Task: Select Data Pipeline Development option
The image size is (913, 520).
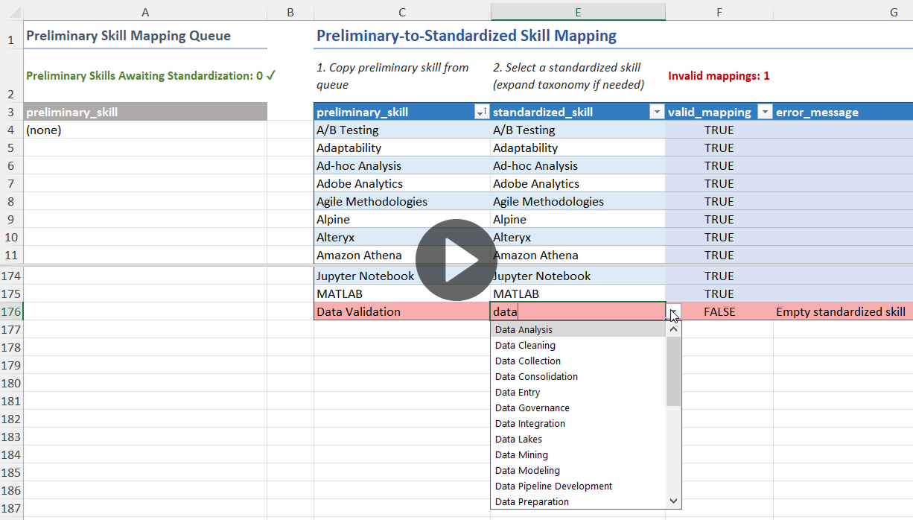Action: [x=578, y=486]
